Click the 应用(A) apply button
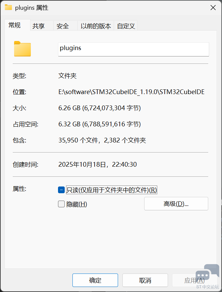This screenshot has height=292, width=222. (195, 280)
